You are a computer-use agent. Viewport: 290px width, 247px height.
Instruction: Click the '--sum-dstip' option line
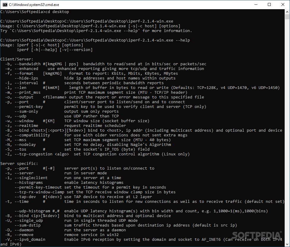click(126, 225)
